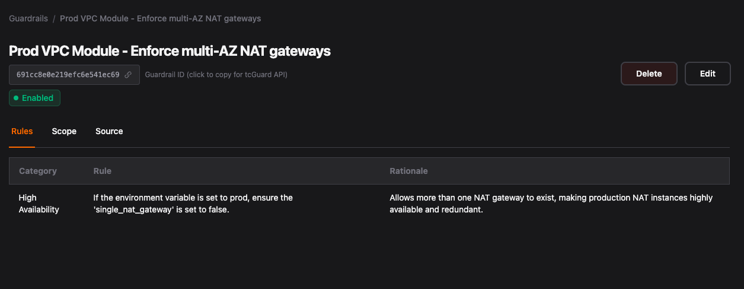The image size is (744, 289).
Task: Click the Rule column header
Action: click(103, 171)
